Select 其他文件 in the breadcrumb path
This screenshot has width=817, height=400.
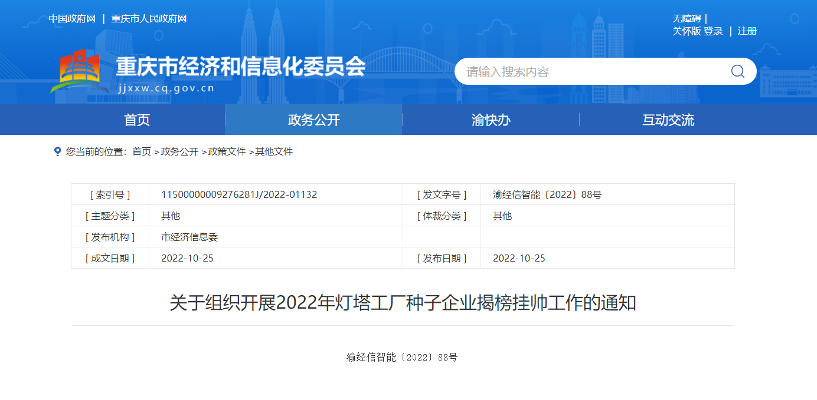tap(274, 151)
